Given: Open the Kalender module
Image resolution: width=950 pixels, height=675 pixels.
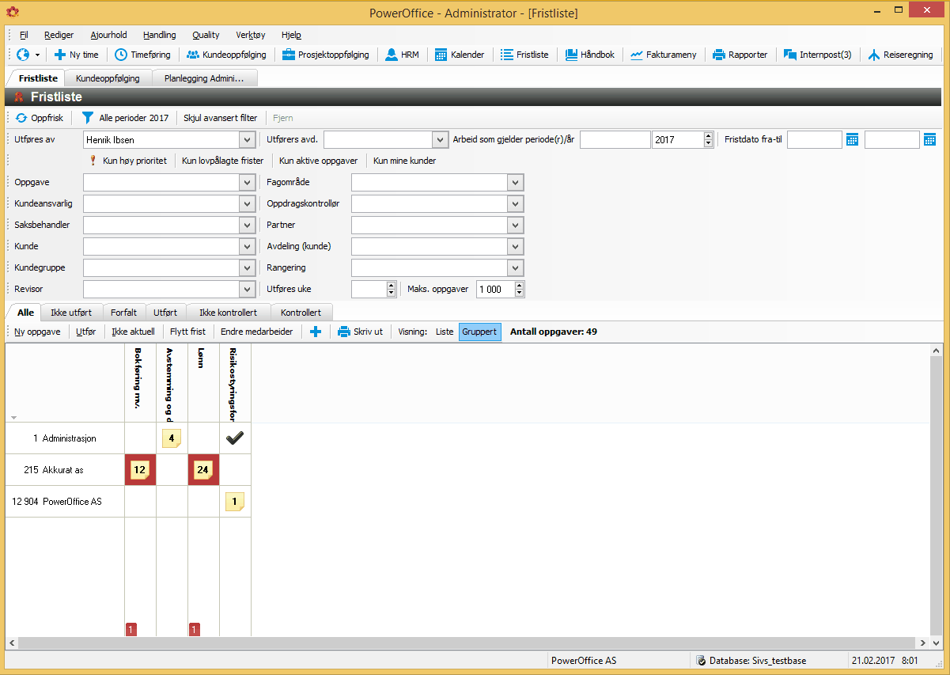Looking at the screenshot, I should (460, 55).
